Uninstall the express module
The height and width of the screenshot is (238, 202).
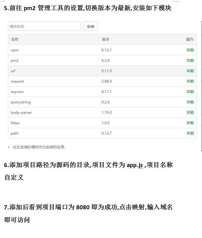click(190, 92)
